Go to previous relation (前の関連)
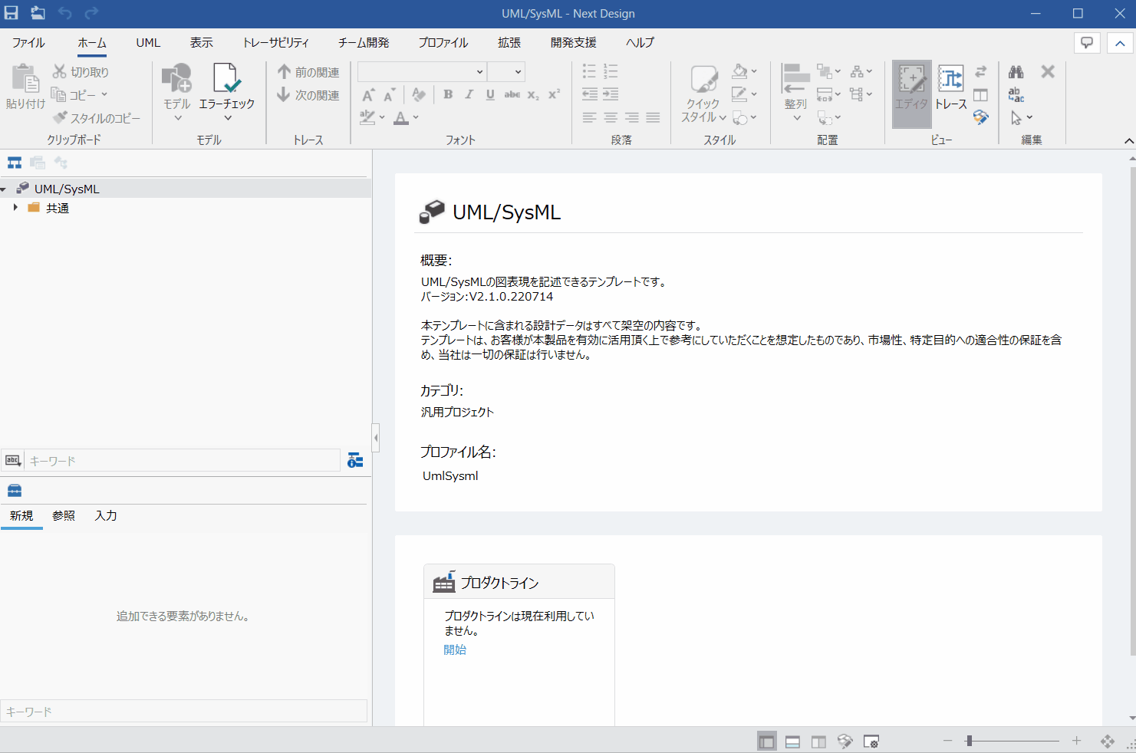This screenshot has height=753, width=1136. pyautogui.click(x=308, y=72)
